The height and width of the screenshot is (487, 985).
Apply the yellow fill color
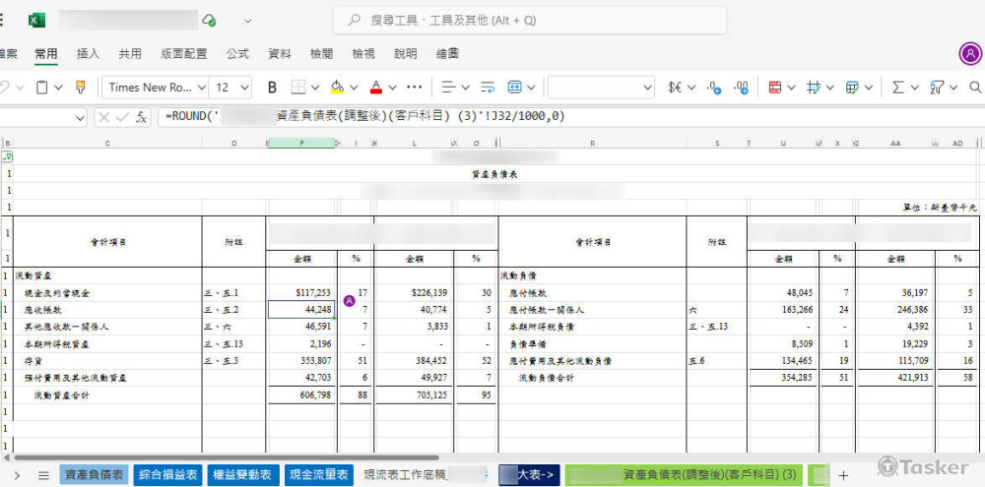pos(337,88)
